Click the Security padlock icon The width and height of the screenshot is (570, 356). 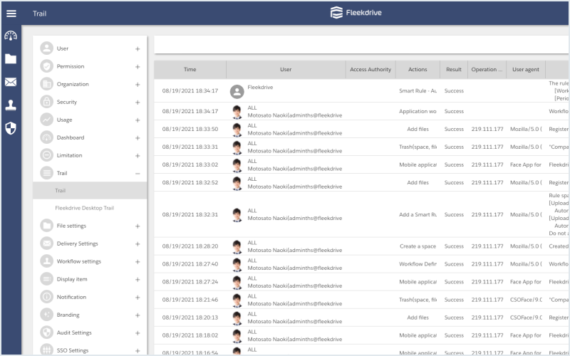(x=46, y=102)
